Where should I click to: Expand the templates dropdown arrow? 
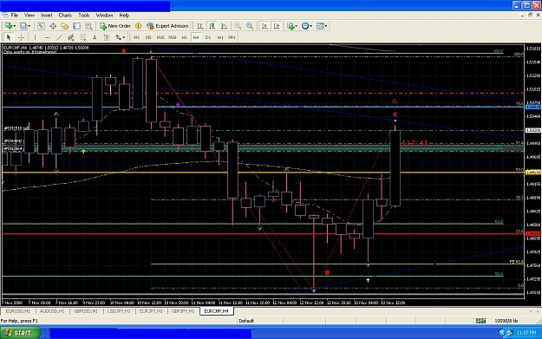326,26
